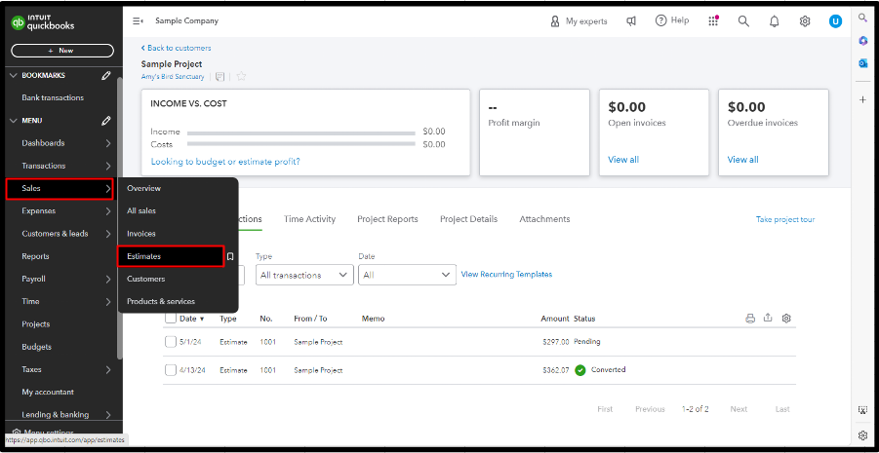Select Estimates in Sales submenu

pos(171,256)
